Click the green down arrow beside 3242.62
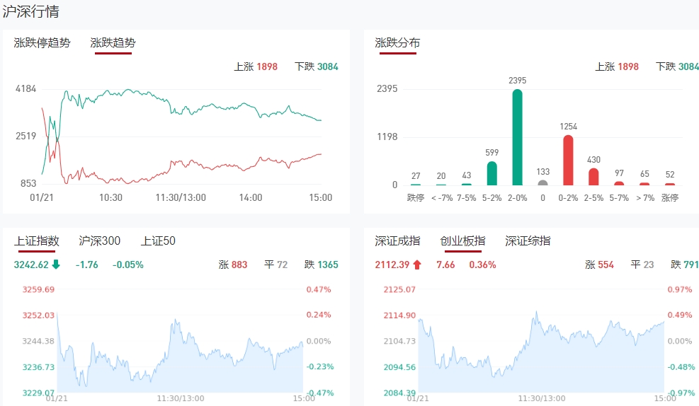 coord(56,265)
